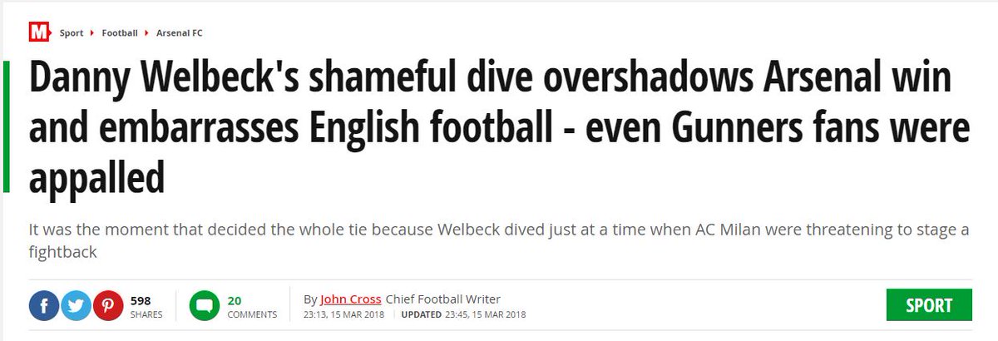The width and height of the screenshot is (998, 341).
Task: Share article on Twitter
Action: (x=76, y=306)
